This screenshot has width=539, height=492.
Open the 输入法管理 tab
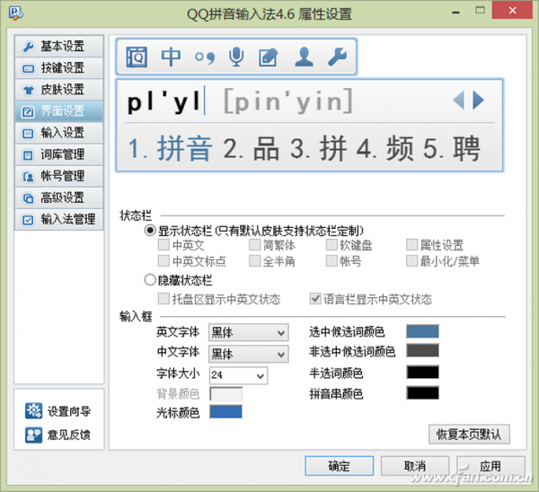(58, 220)
